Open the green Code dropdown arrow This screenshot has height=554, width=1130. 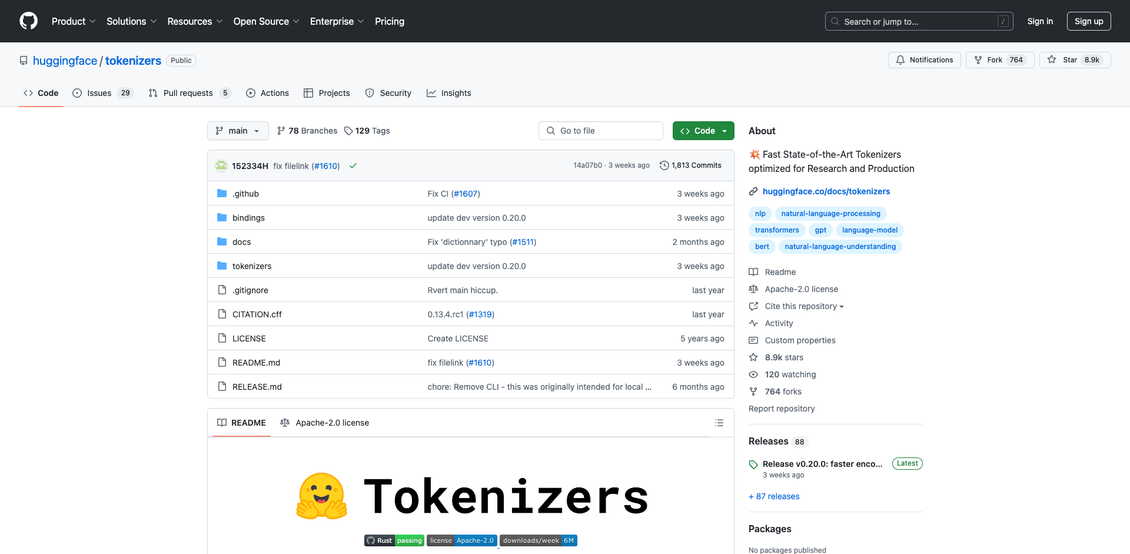tap(723, 131)
